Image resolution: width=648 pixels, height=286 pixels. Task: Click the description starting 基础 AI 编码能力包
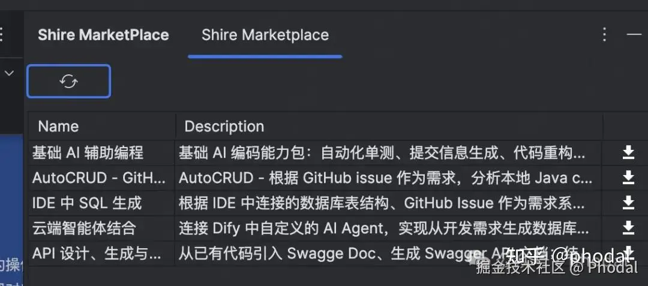[x=382, y=153]
